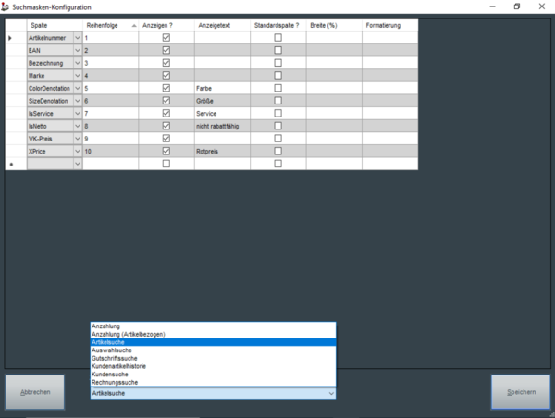This screenshot has width=555, height=418.
Task: Open the Marke column dropdown
Action: [x=78, y=75]
